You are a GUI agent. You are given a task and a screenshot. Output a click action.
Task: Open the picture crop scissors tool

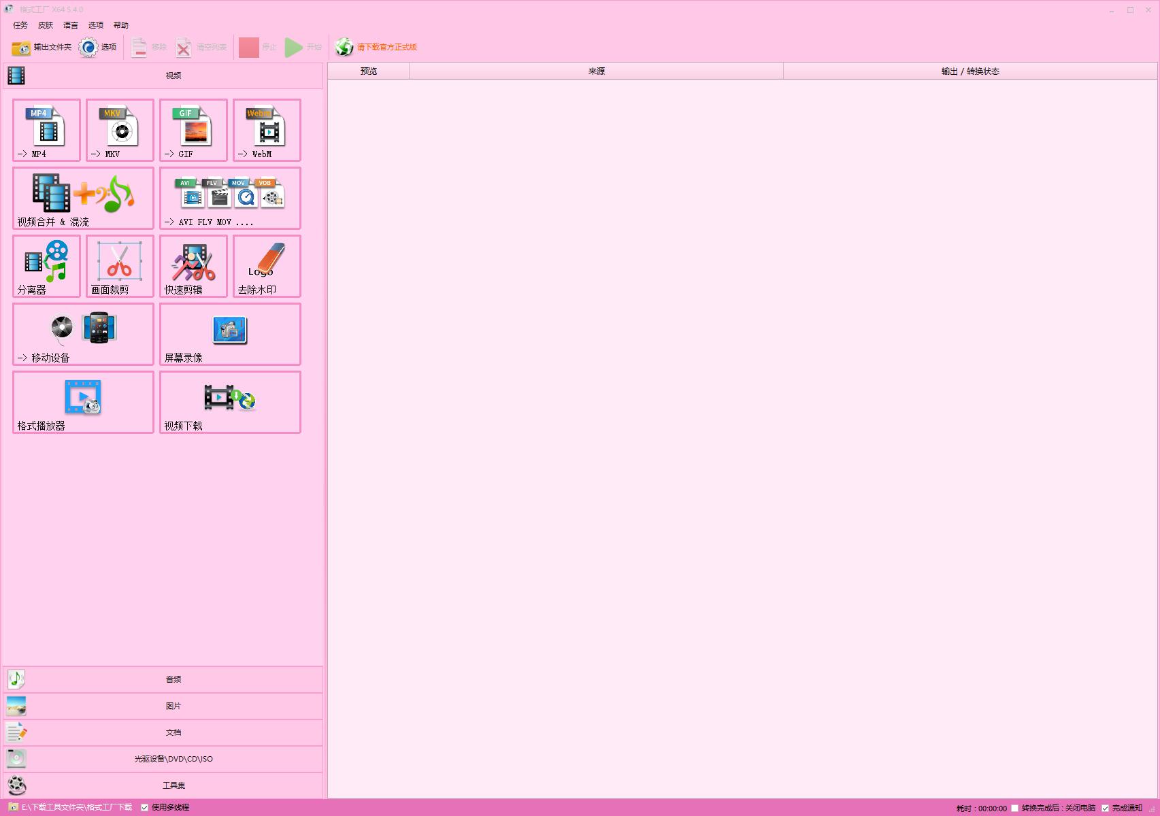pyautogui.click(x=120, y=266)
